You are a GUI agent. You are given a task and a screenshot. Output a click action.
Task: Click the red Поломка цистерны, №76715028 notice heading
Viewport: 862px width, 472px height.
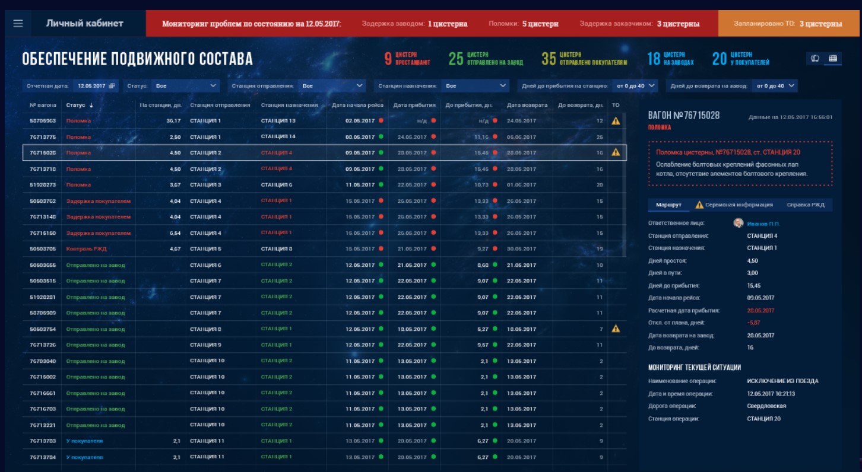pyautogui.click(x=728, y=152)
